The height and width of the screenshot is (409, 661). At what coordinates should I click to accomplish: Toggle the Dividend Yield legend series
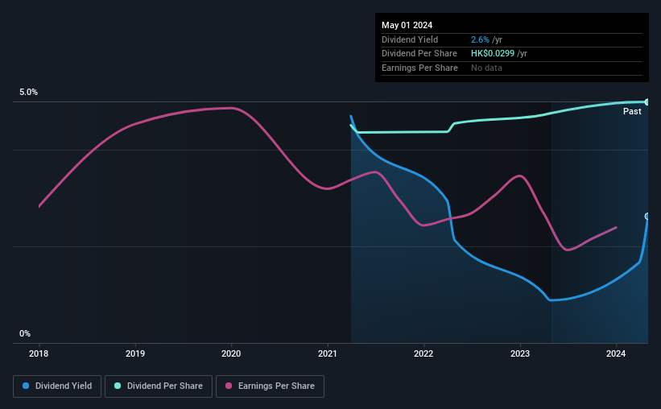point(57,386)
